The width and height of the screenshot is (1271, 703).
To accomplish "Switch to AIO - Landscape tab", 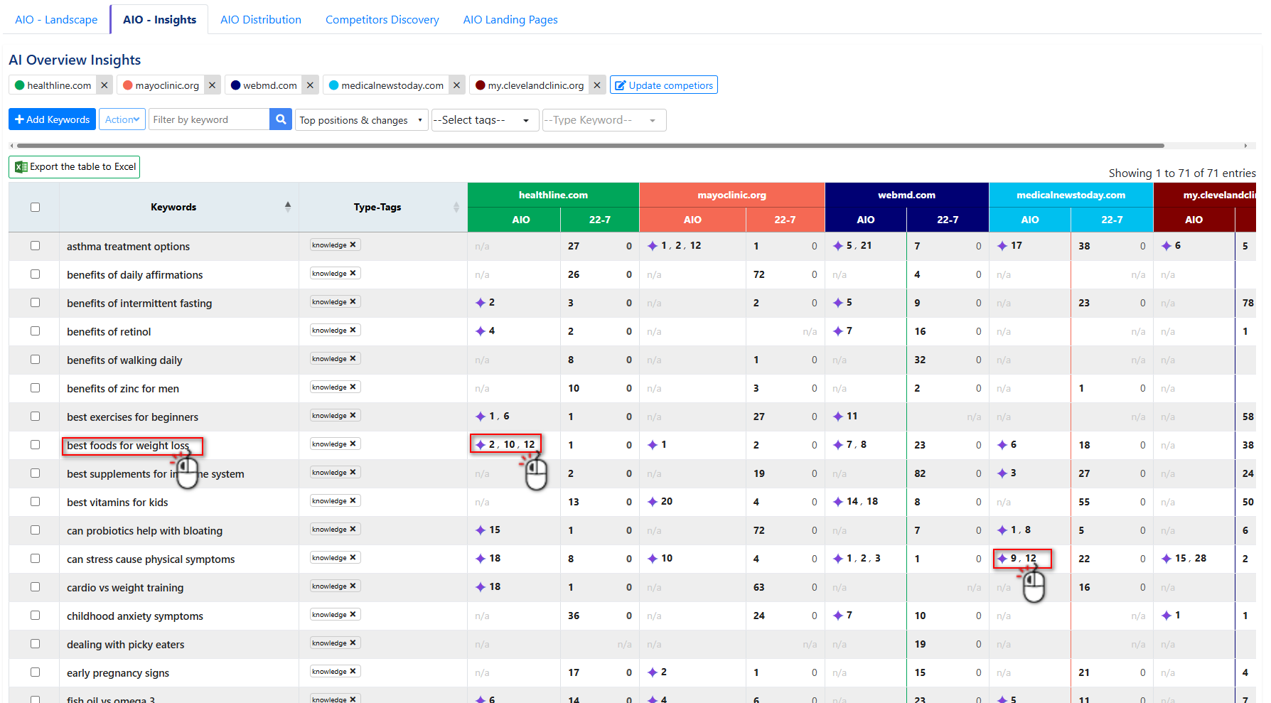I will 56,20.
